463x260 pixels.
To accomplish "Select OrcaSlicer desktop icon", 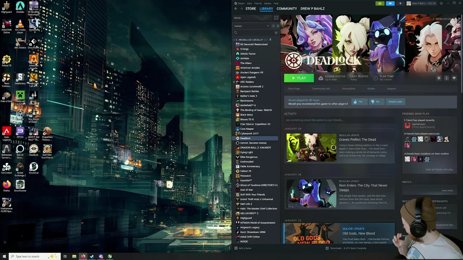I will point(34,168).
